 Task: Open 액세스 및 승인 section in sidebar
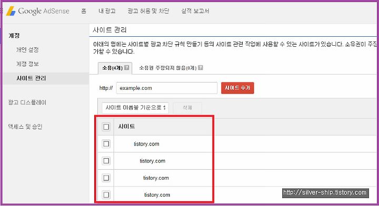[x=25, y=127]
